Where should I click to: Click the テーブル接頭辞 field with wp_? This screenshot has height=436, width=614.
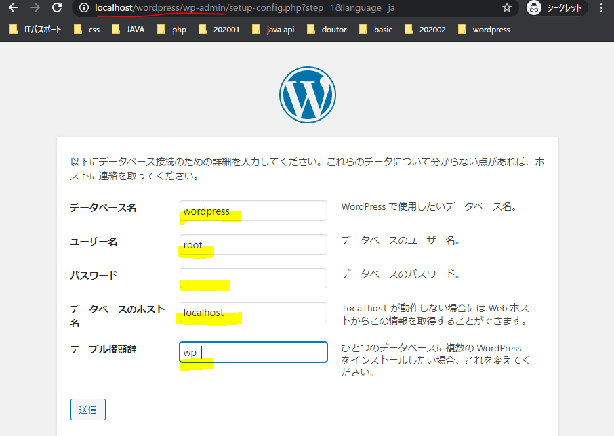(253, 352)
